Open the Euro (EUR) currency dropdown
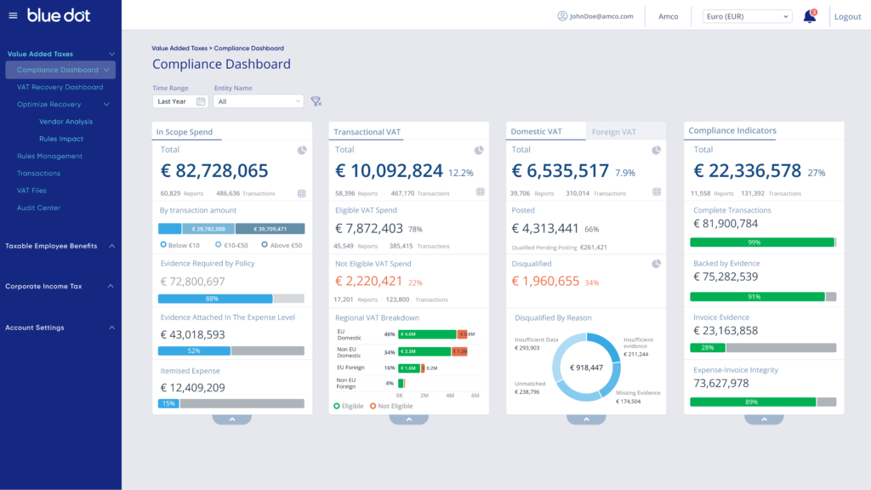Screen dimensions: 871x490 click(x=747, y=16)
